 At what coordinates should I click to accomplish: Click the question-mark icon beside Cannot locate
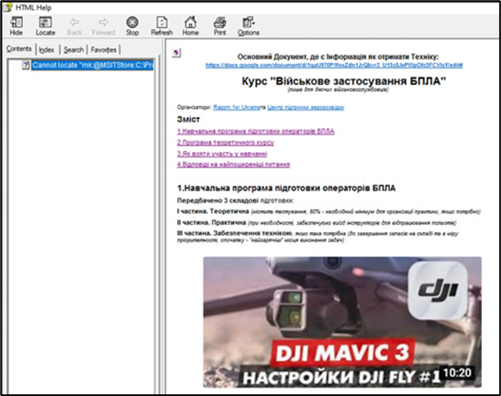(26, 65)
